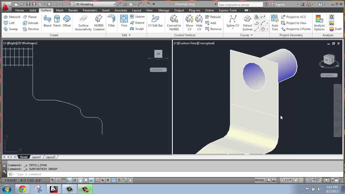Click the Extrude tool
The height and width of the screenshot is (194, 345).
tap(30, 23)
